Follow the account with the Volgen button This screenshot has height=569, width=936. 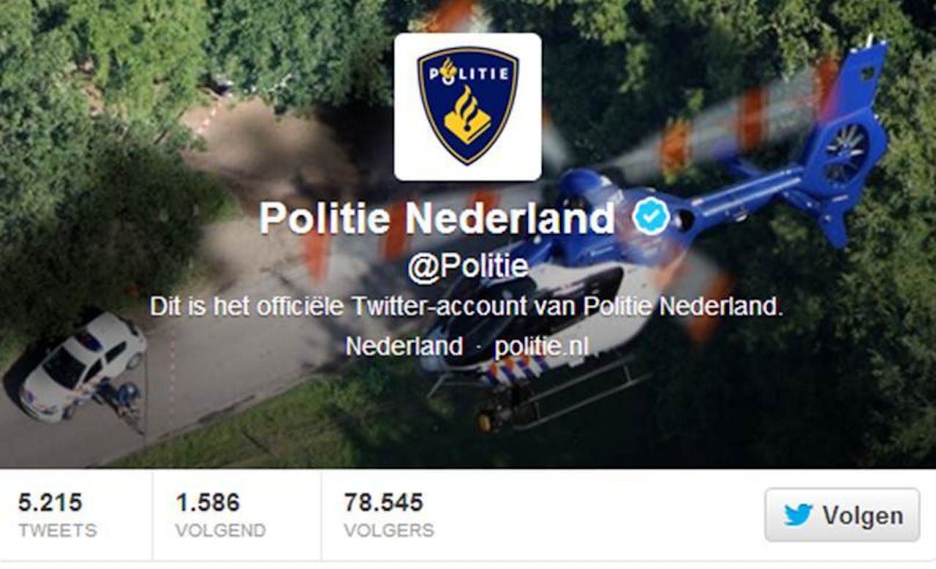[x=842, y=515]
